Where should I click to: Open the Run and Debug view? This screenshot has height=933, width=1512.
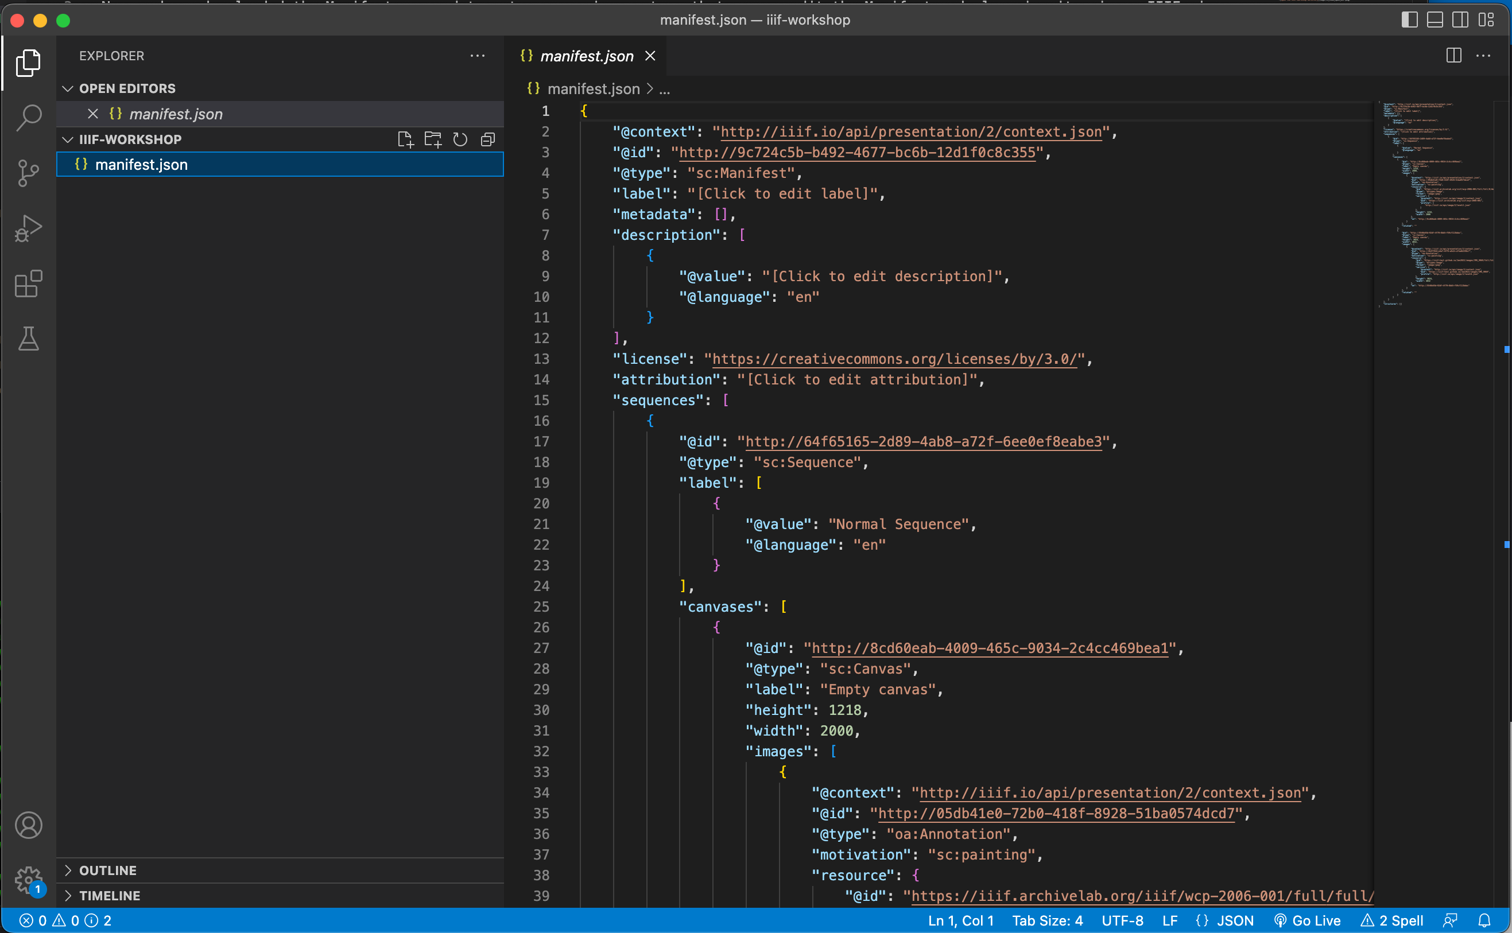pos(28,228)
